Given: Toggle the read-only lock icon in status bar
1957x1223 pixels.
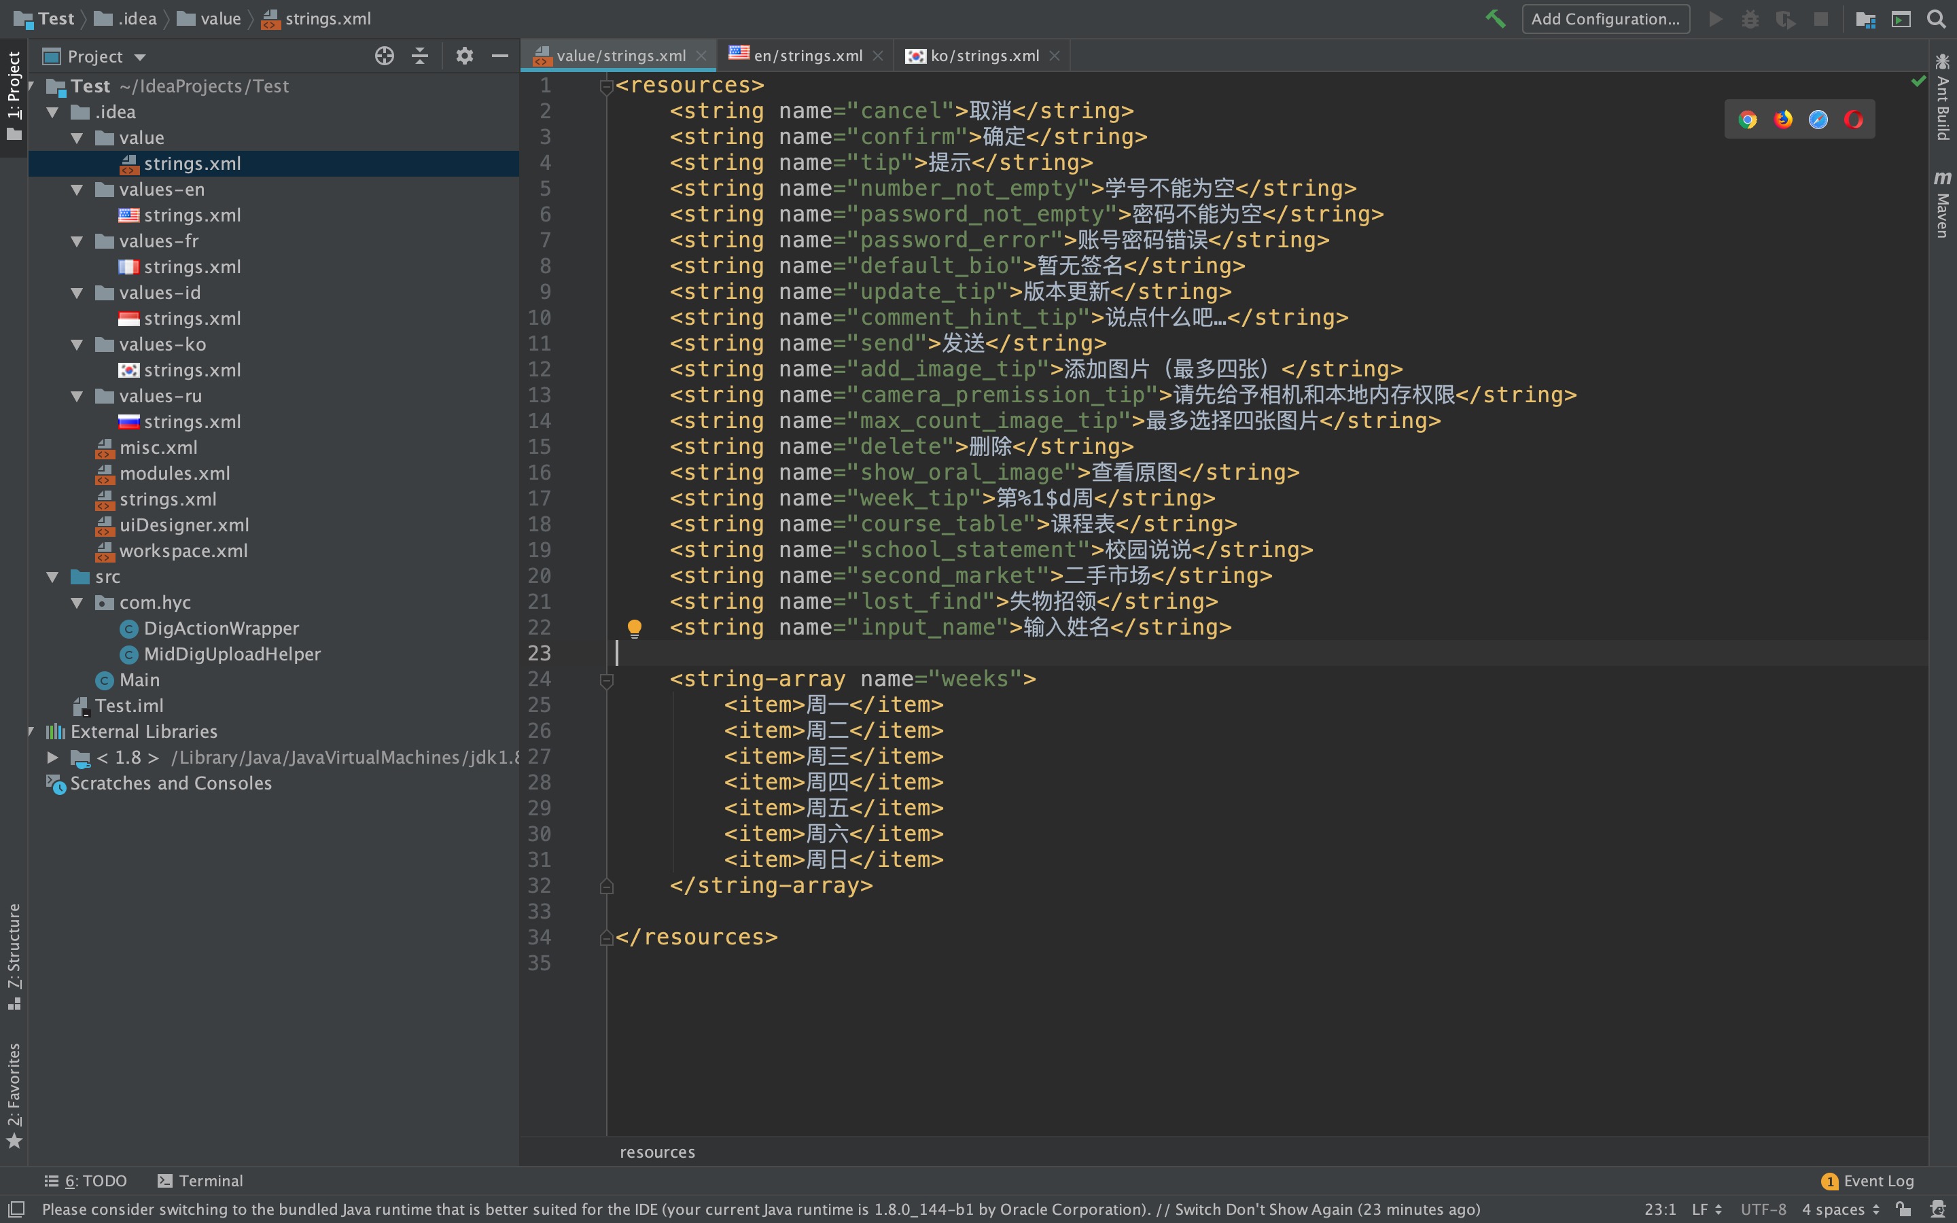Looking at the screenshot, I should click(x=1903, y=1209).
